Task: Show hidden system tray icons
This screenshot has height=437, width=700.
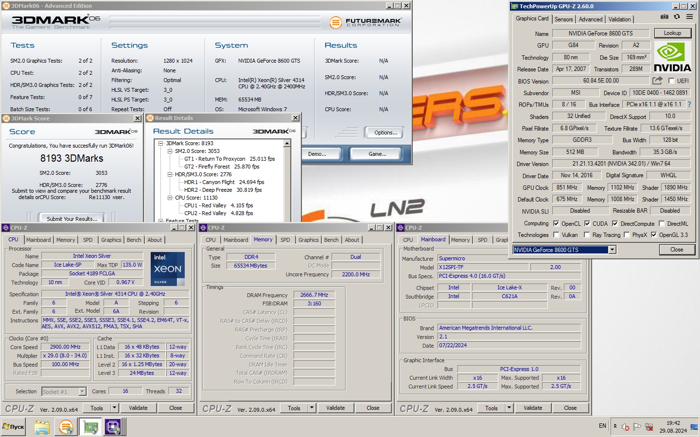Action: pos(615,426)
